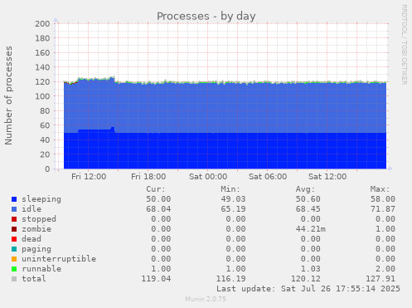Click the 'Fri 18:00' time axis label

point(148,177)
